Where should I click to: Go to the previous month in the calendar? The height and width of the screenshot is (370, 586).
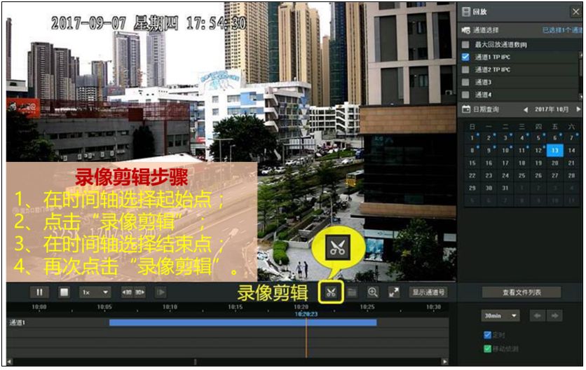click(526, 109)
